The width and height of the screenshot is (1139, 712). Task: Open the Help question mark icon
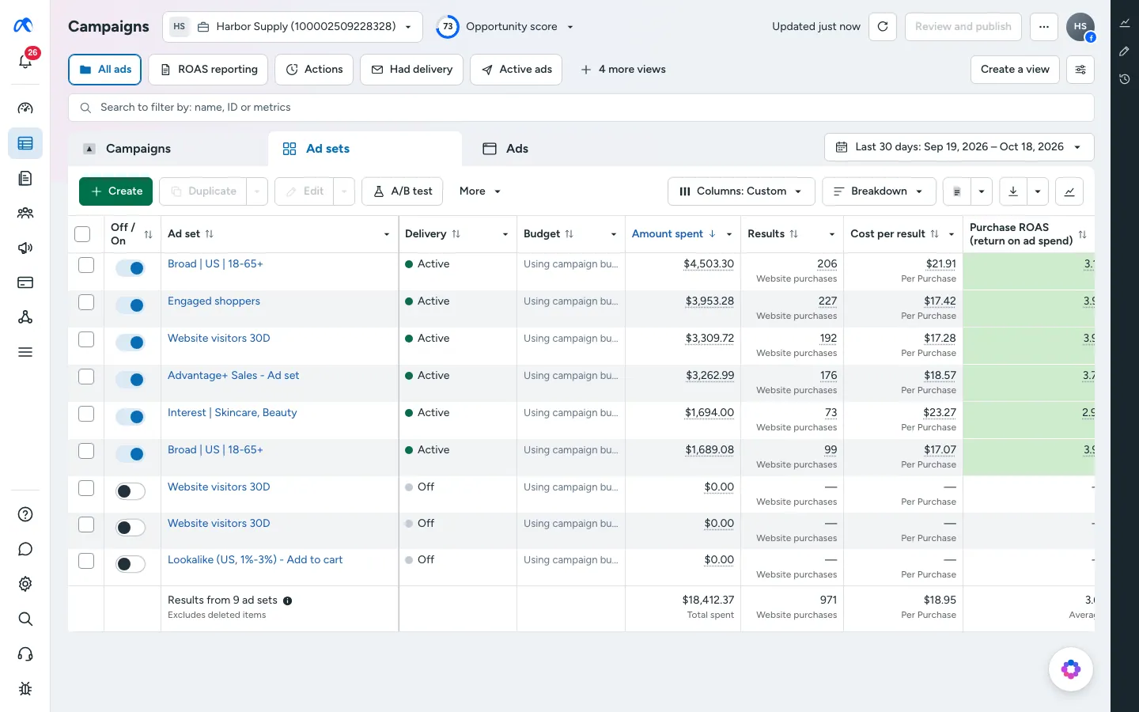[25, 514]
